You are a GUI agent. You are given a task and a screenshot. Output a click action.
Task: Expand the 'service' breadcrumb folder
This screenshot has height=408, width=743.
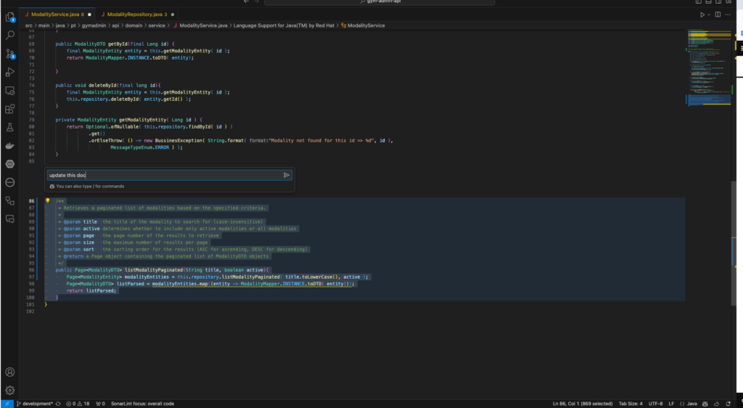click(157, 25)
